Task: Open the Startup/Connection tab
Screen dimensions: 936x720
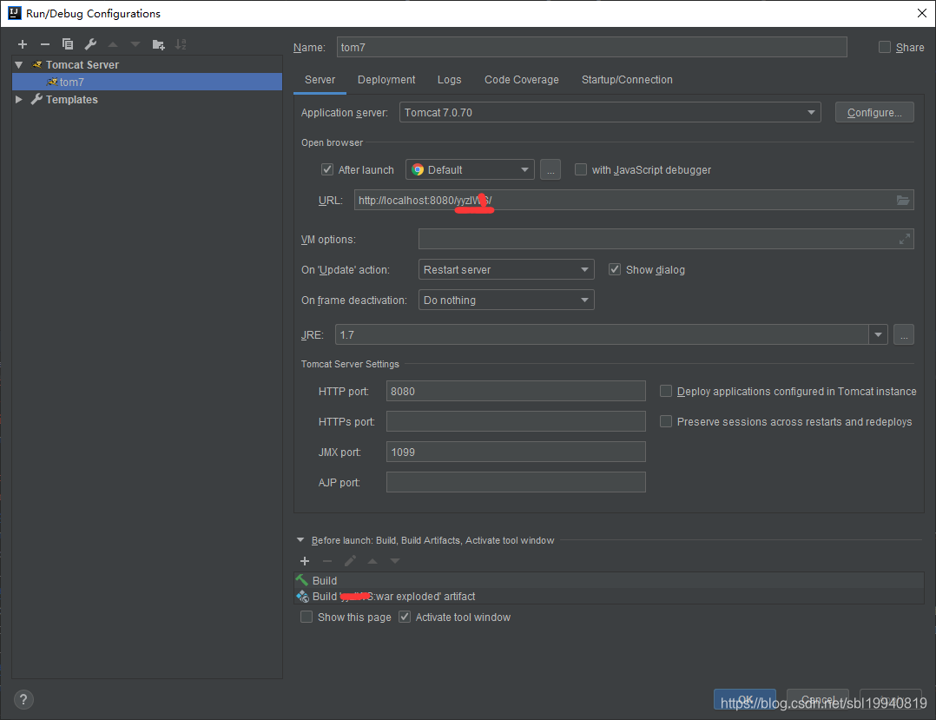Action: tap(627, 80)
